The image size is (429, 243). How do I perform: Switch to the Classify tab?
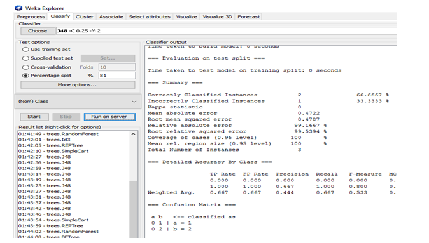[60, 16]
